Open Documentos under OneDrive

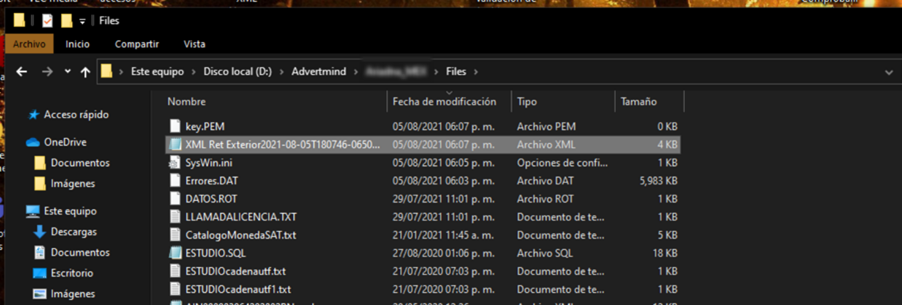click(x=80, y=163)
